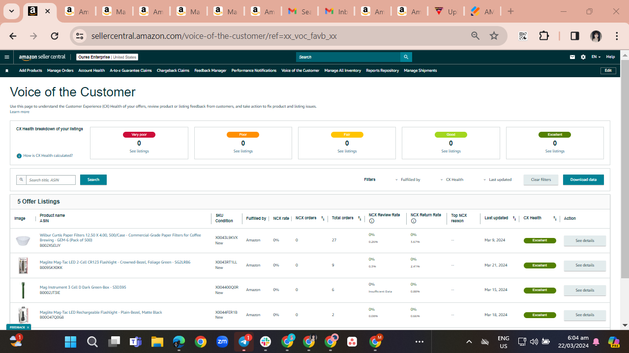The height and width of the screenshot is (353, 629).
Task: Click the top Seller Central search field
Action: [x=348, y=57]
